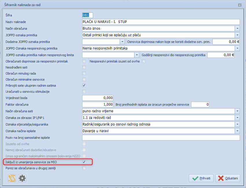
Task: Open the 'Način obračuna sati' dropdown list
Action: pyautogui.click(x=237, y=111)
